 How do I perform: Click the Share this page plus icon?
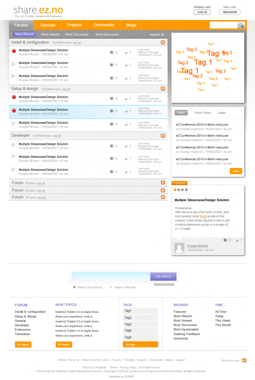pos(244,360)
